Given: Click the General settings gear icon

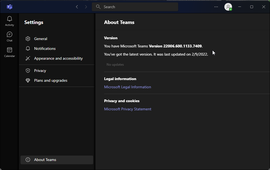Looking at the screenshot, I should (28, 39).
